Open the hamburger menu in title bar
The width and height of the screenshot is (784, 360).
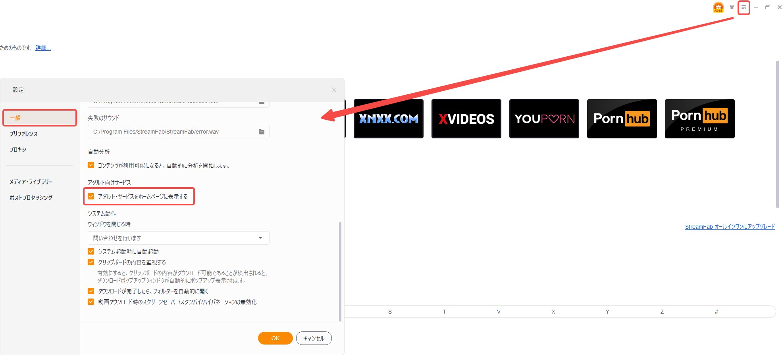point(744,8)
